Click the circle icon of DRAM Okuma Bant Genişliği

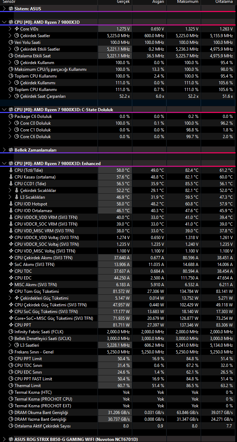pyautogui.click(x=11, y=413)
